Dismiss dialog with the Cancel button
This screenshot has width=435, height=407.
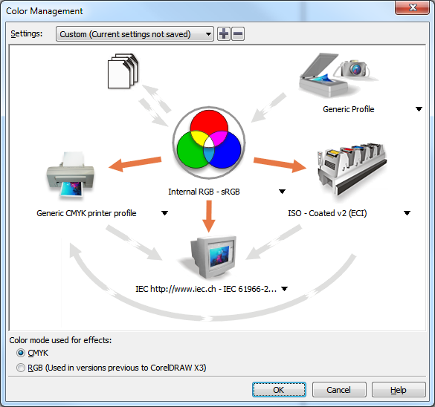tap(339, 390)
